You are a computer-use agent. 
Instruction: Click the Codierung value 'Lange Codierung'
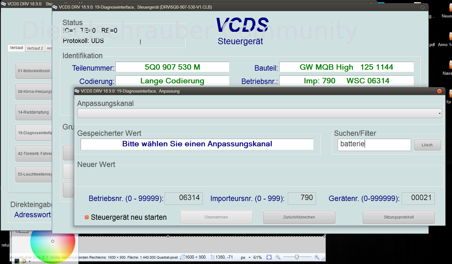(172, 81)
